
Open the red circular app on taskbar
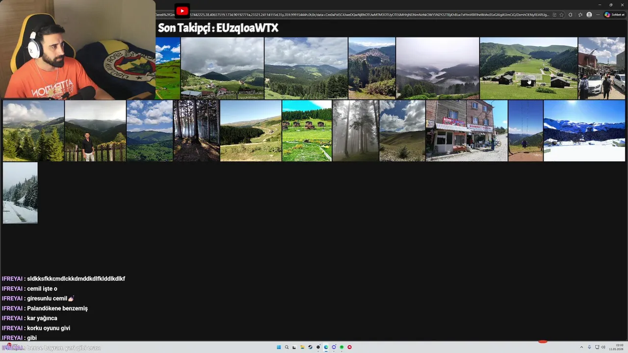(349, 347)
